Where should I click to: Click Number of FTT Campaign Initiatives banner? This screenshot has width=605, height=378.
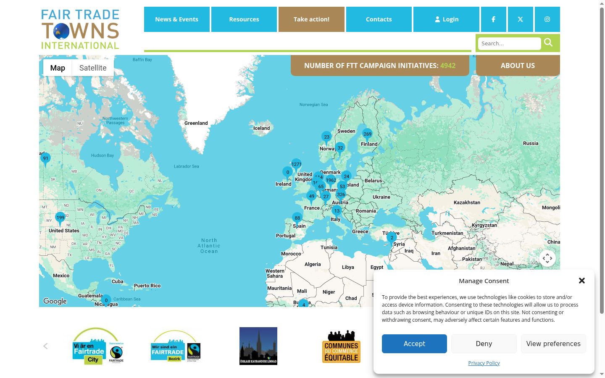(380, 66)
